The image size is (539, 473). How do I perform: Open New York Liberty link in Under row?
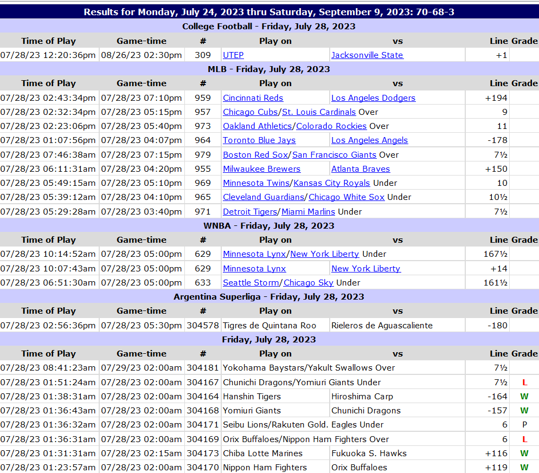(x=324, y=254)
